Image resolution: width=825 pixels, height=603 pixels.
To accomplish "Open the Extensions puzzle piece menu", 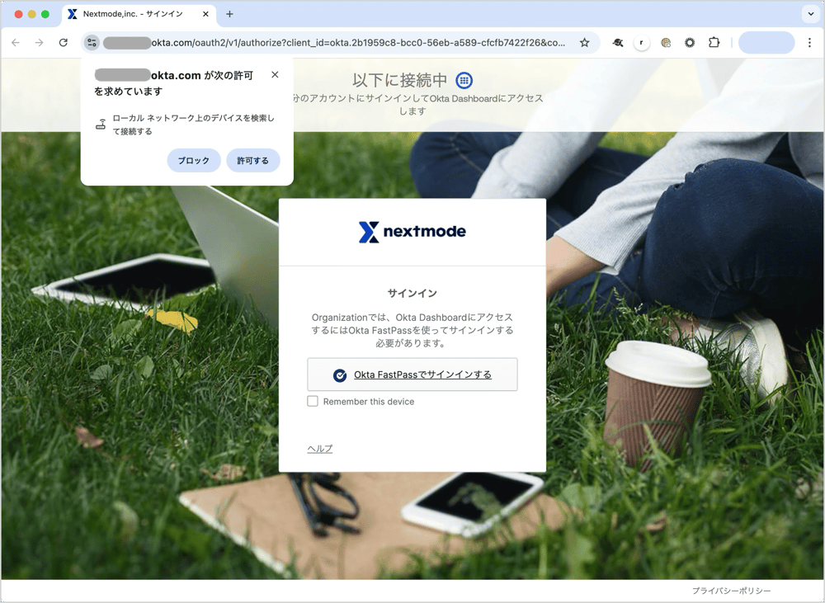I will [x=714, y=43].
